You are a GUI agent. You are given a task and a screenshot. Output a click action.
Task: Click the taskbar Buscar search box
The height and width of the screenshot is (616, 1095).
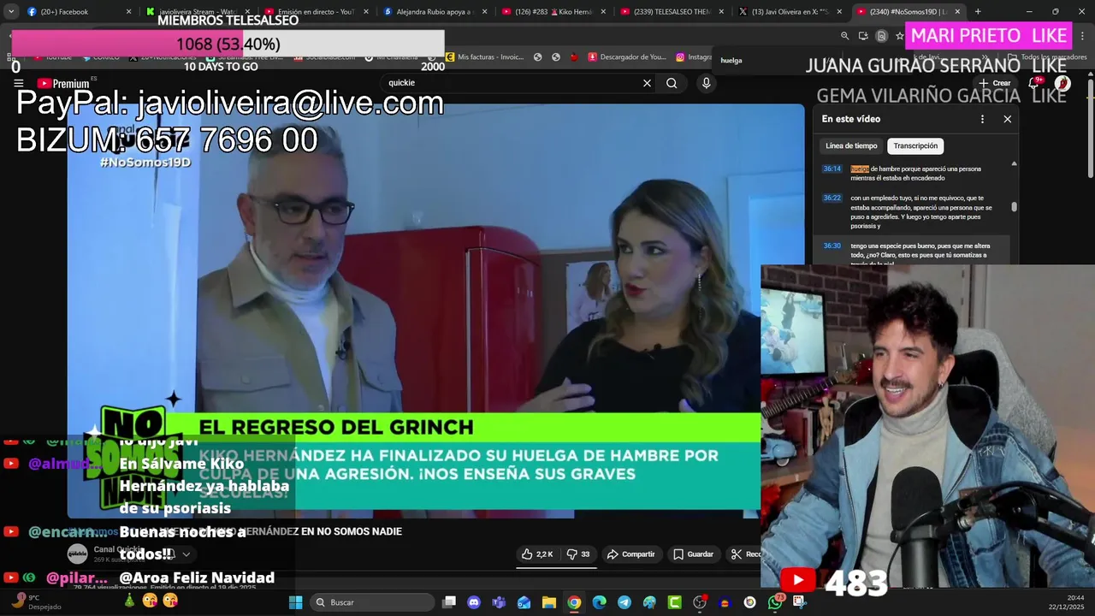tap(371, 602)
